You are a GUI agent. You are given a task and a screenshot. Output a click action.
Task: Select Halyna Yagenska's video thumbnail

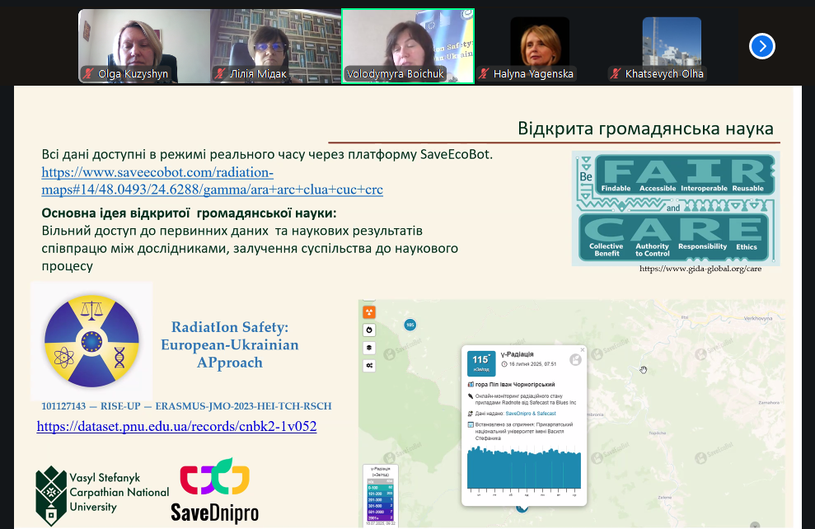(x=540, y=41)
